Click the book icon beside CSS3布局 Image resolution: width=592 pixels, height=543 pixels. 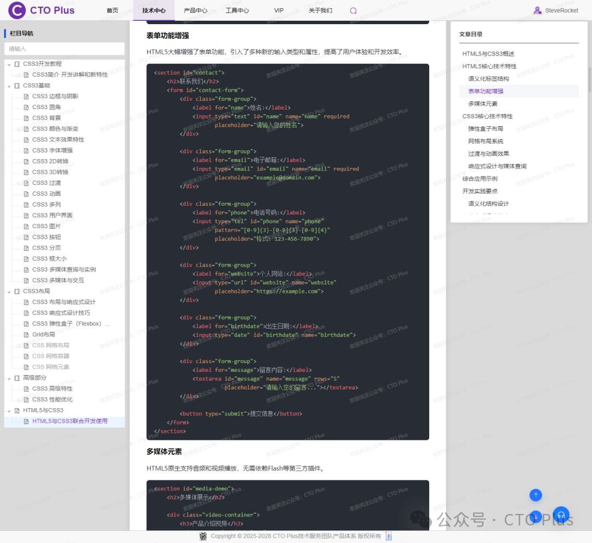click(x=17, y=291)
